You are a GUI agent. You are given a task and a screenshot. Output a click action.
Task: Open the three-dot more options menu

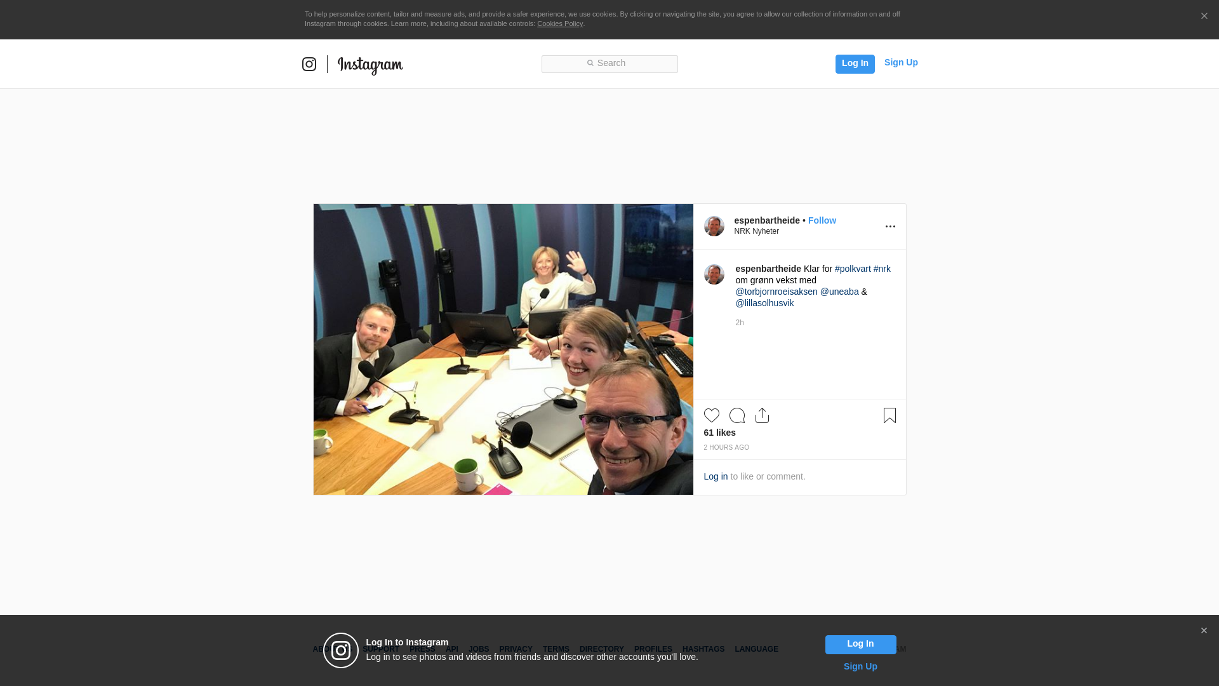click(890, 227)
